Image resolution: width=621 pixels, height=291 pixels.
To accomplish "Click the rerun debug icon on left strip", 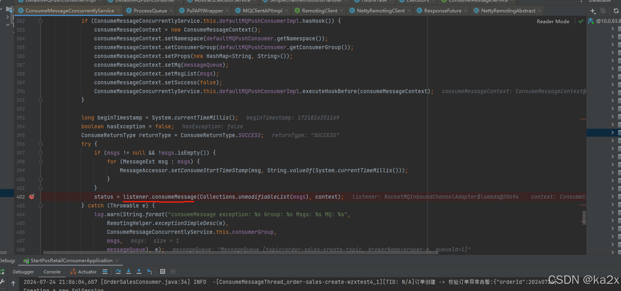I will tap(2, 271).
